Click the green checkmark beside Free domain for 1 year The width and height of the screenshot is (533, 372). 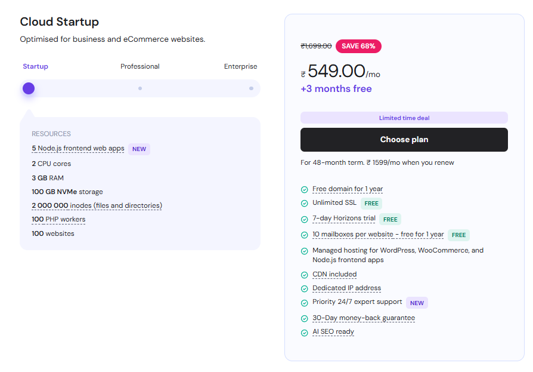point(304,189)
